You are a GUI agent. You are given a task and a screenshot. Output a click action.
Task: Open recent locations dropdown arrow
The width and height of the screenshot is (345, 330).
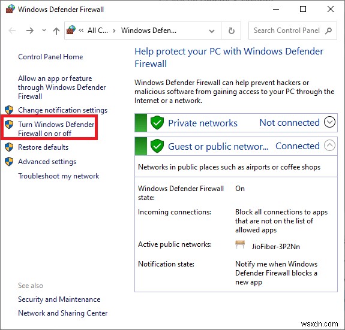click(44, 31)
